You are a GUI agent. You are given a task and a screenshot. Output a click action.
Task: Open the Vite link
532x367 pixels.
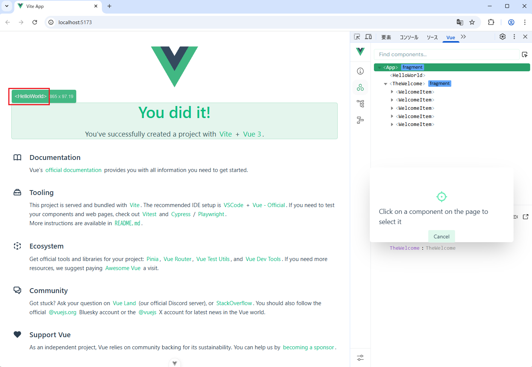pos(226,134)
